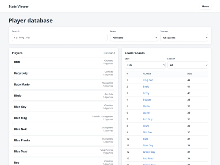The height and width of the screenshot is (165, 220).
Task: Follow the Red Toad leaderboard link
Action: tap(148, 158)
